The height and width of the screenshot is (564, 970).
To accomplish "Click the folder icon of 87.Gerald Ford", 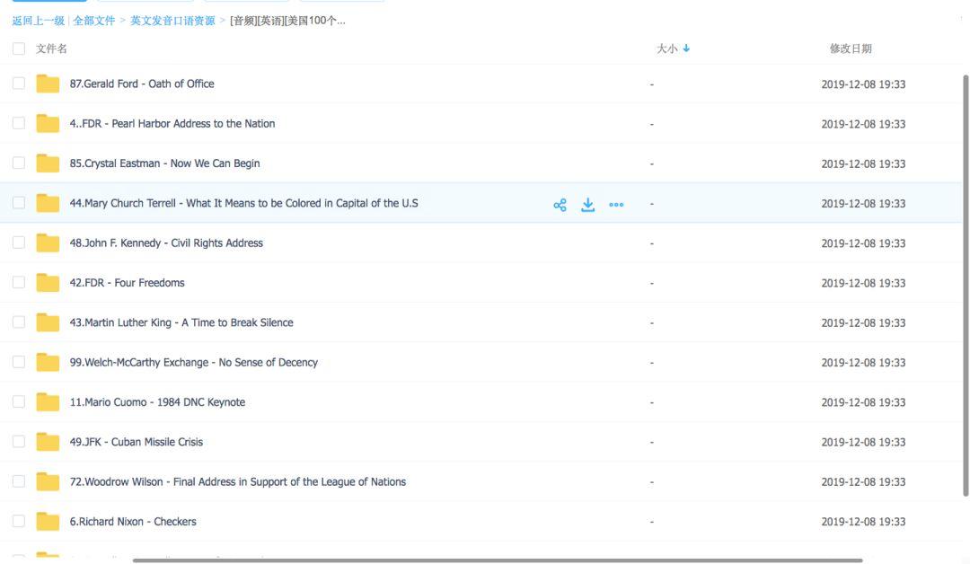I will point(48,84).
